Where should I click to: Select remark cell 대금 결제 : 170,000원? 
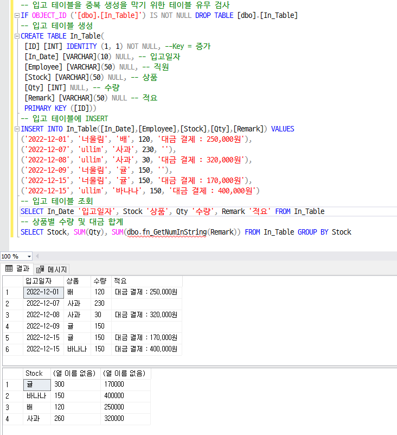pos(147,338)
